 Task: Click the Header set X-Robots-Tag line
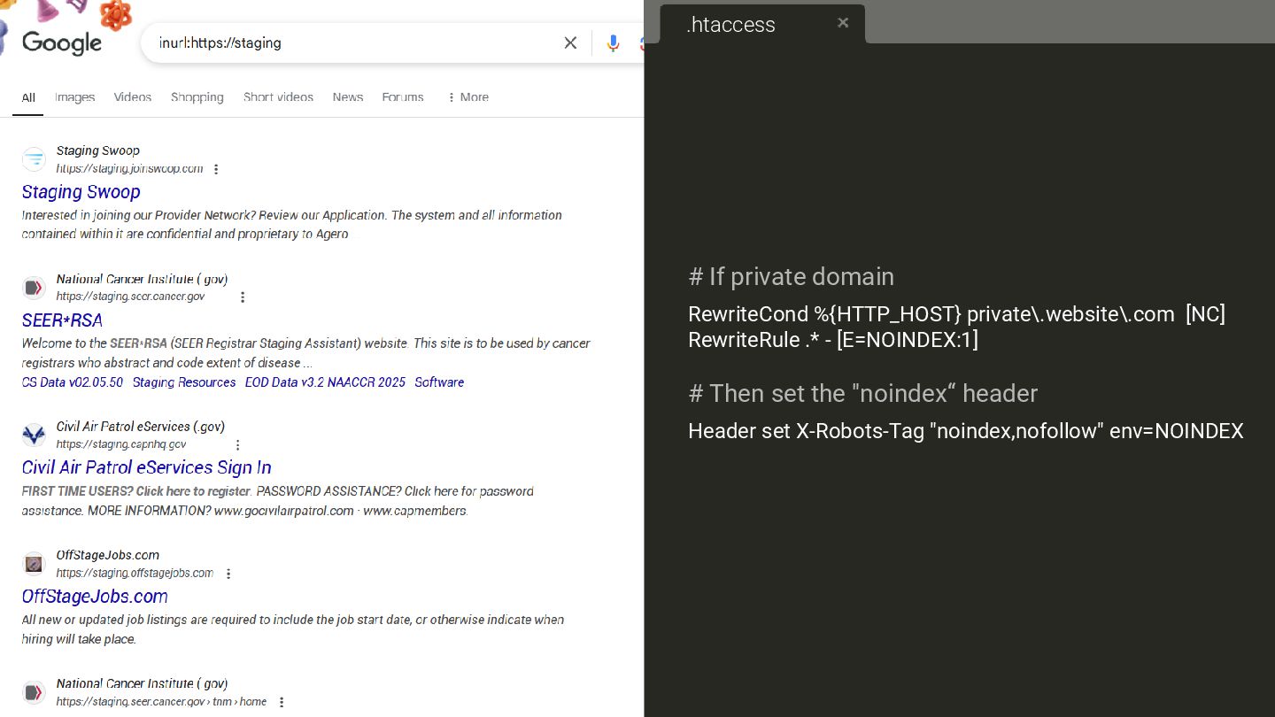click(966, 431)
